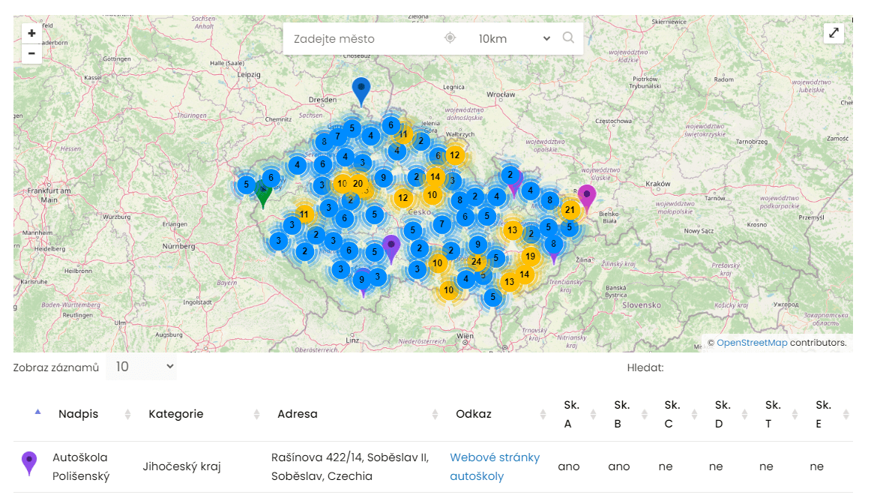The height and width of the screenshot is (498, 871).
Task: Open the Zobraz záznamů count dropdown
Action: coord(141,367)
